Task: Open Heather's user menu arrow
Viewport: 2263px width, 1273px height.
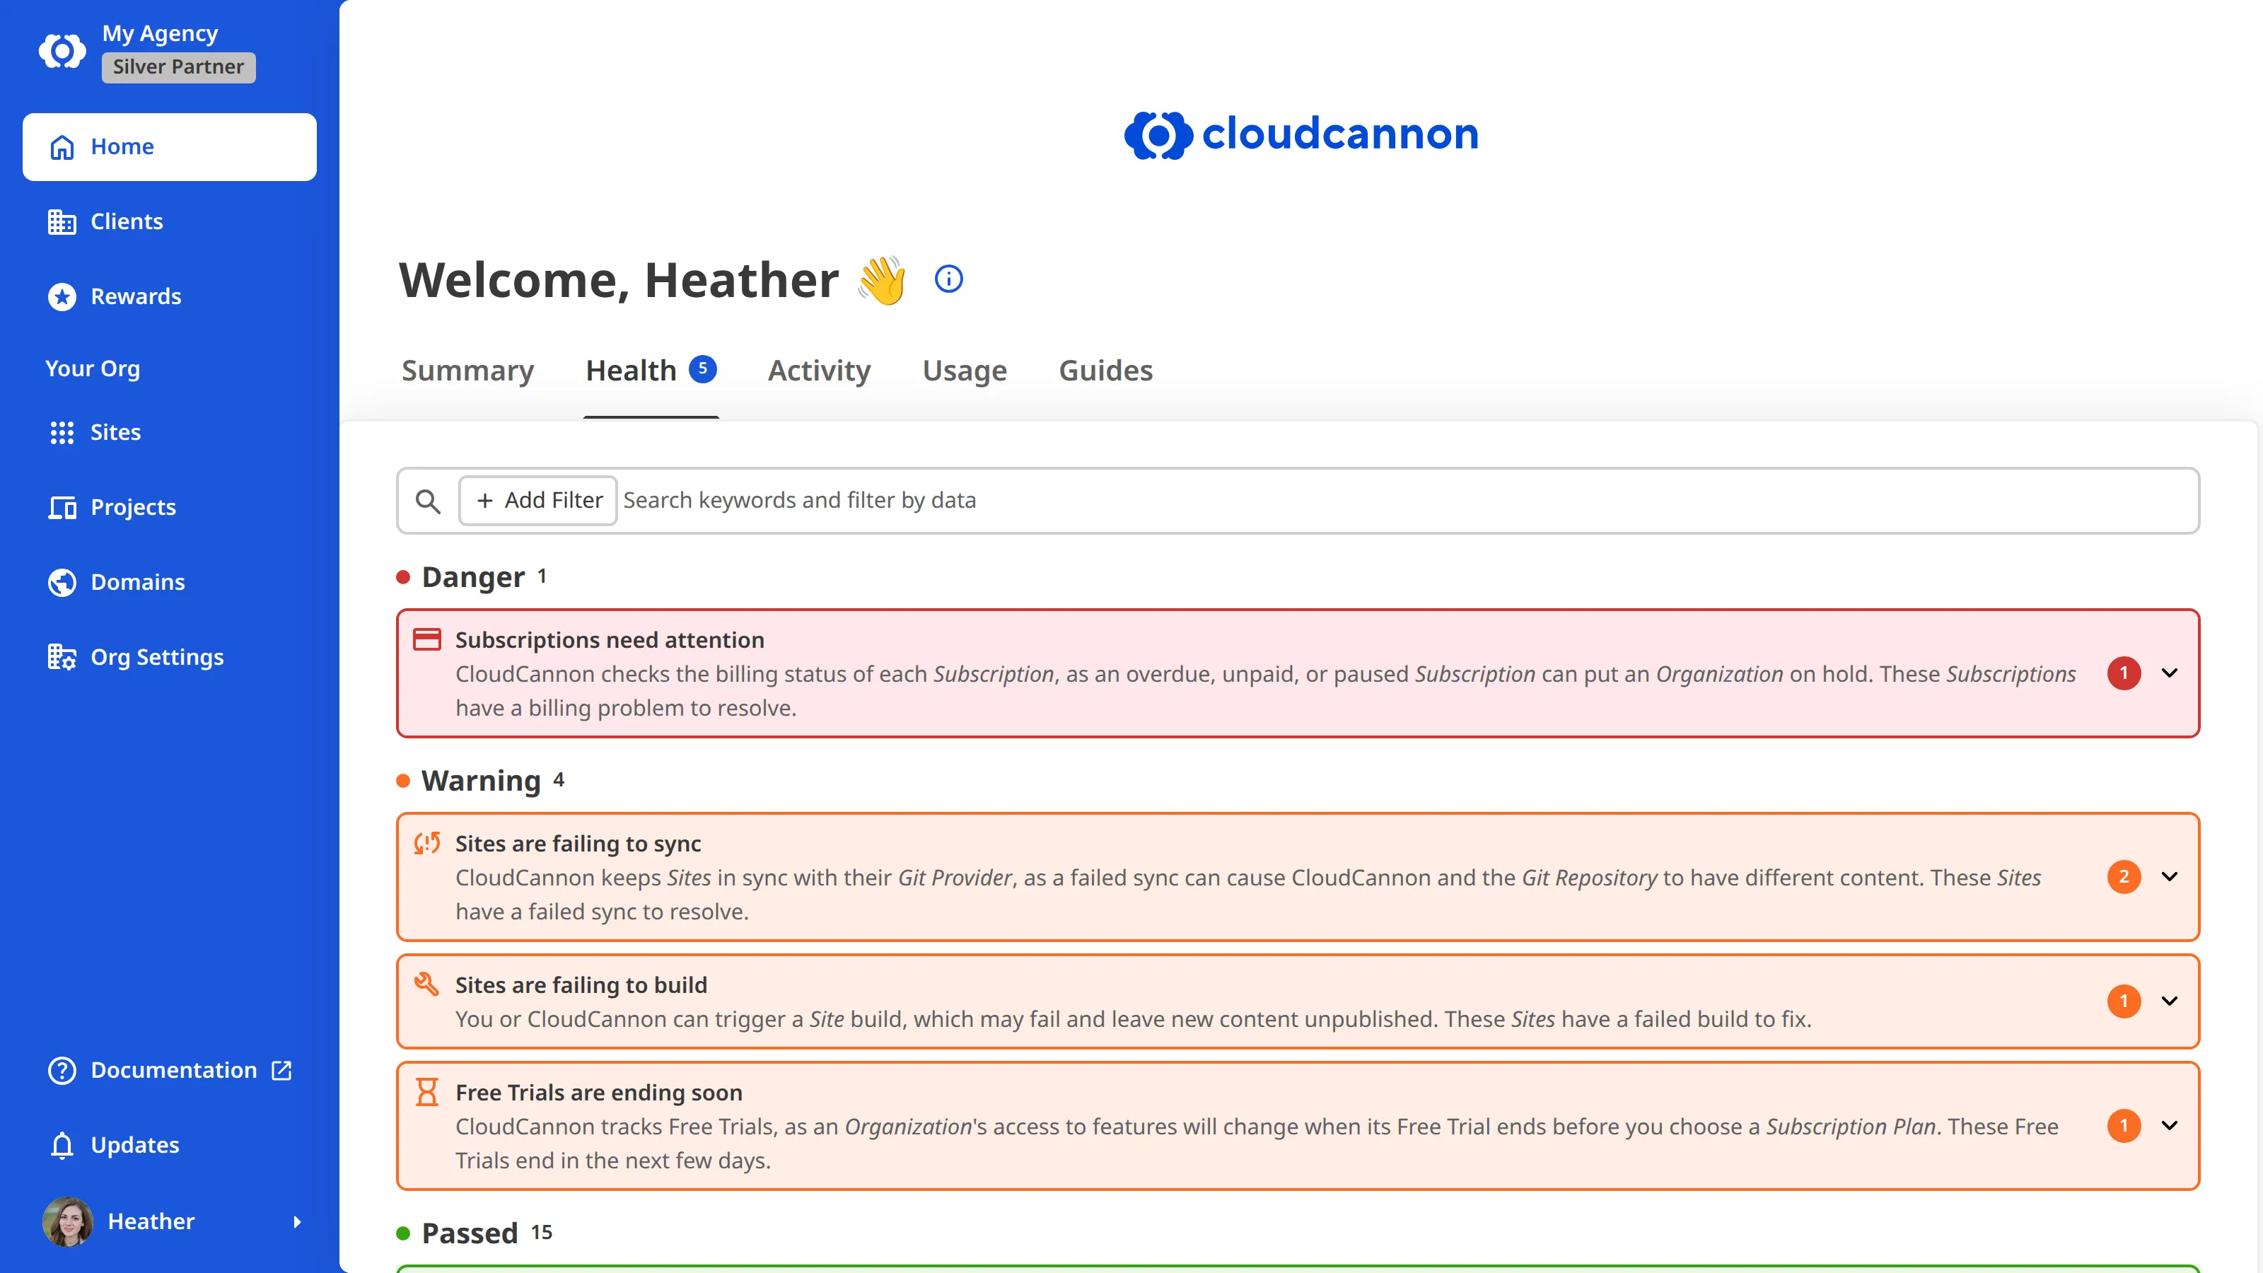Action: pyautogui.click(x=297, y=1222)
